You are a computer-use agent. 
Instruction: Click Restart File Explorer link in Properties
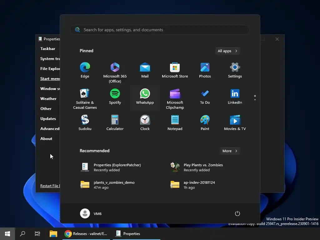point(50,186)
